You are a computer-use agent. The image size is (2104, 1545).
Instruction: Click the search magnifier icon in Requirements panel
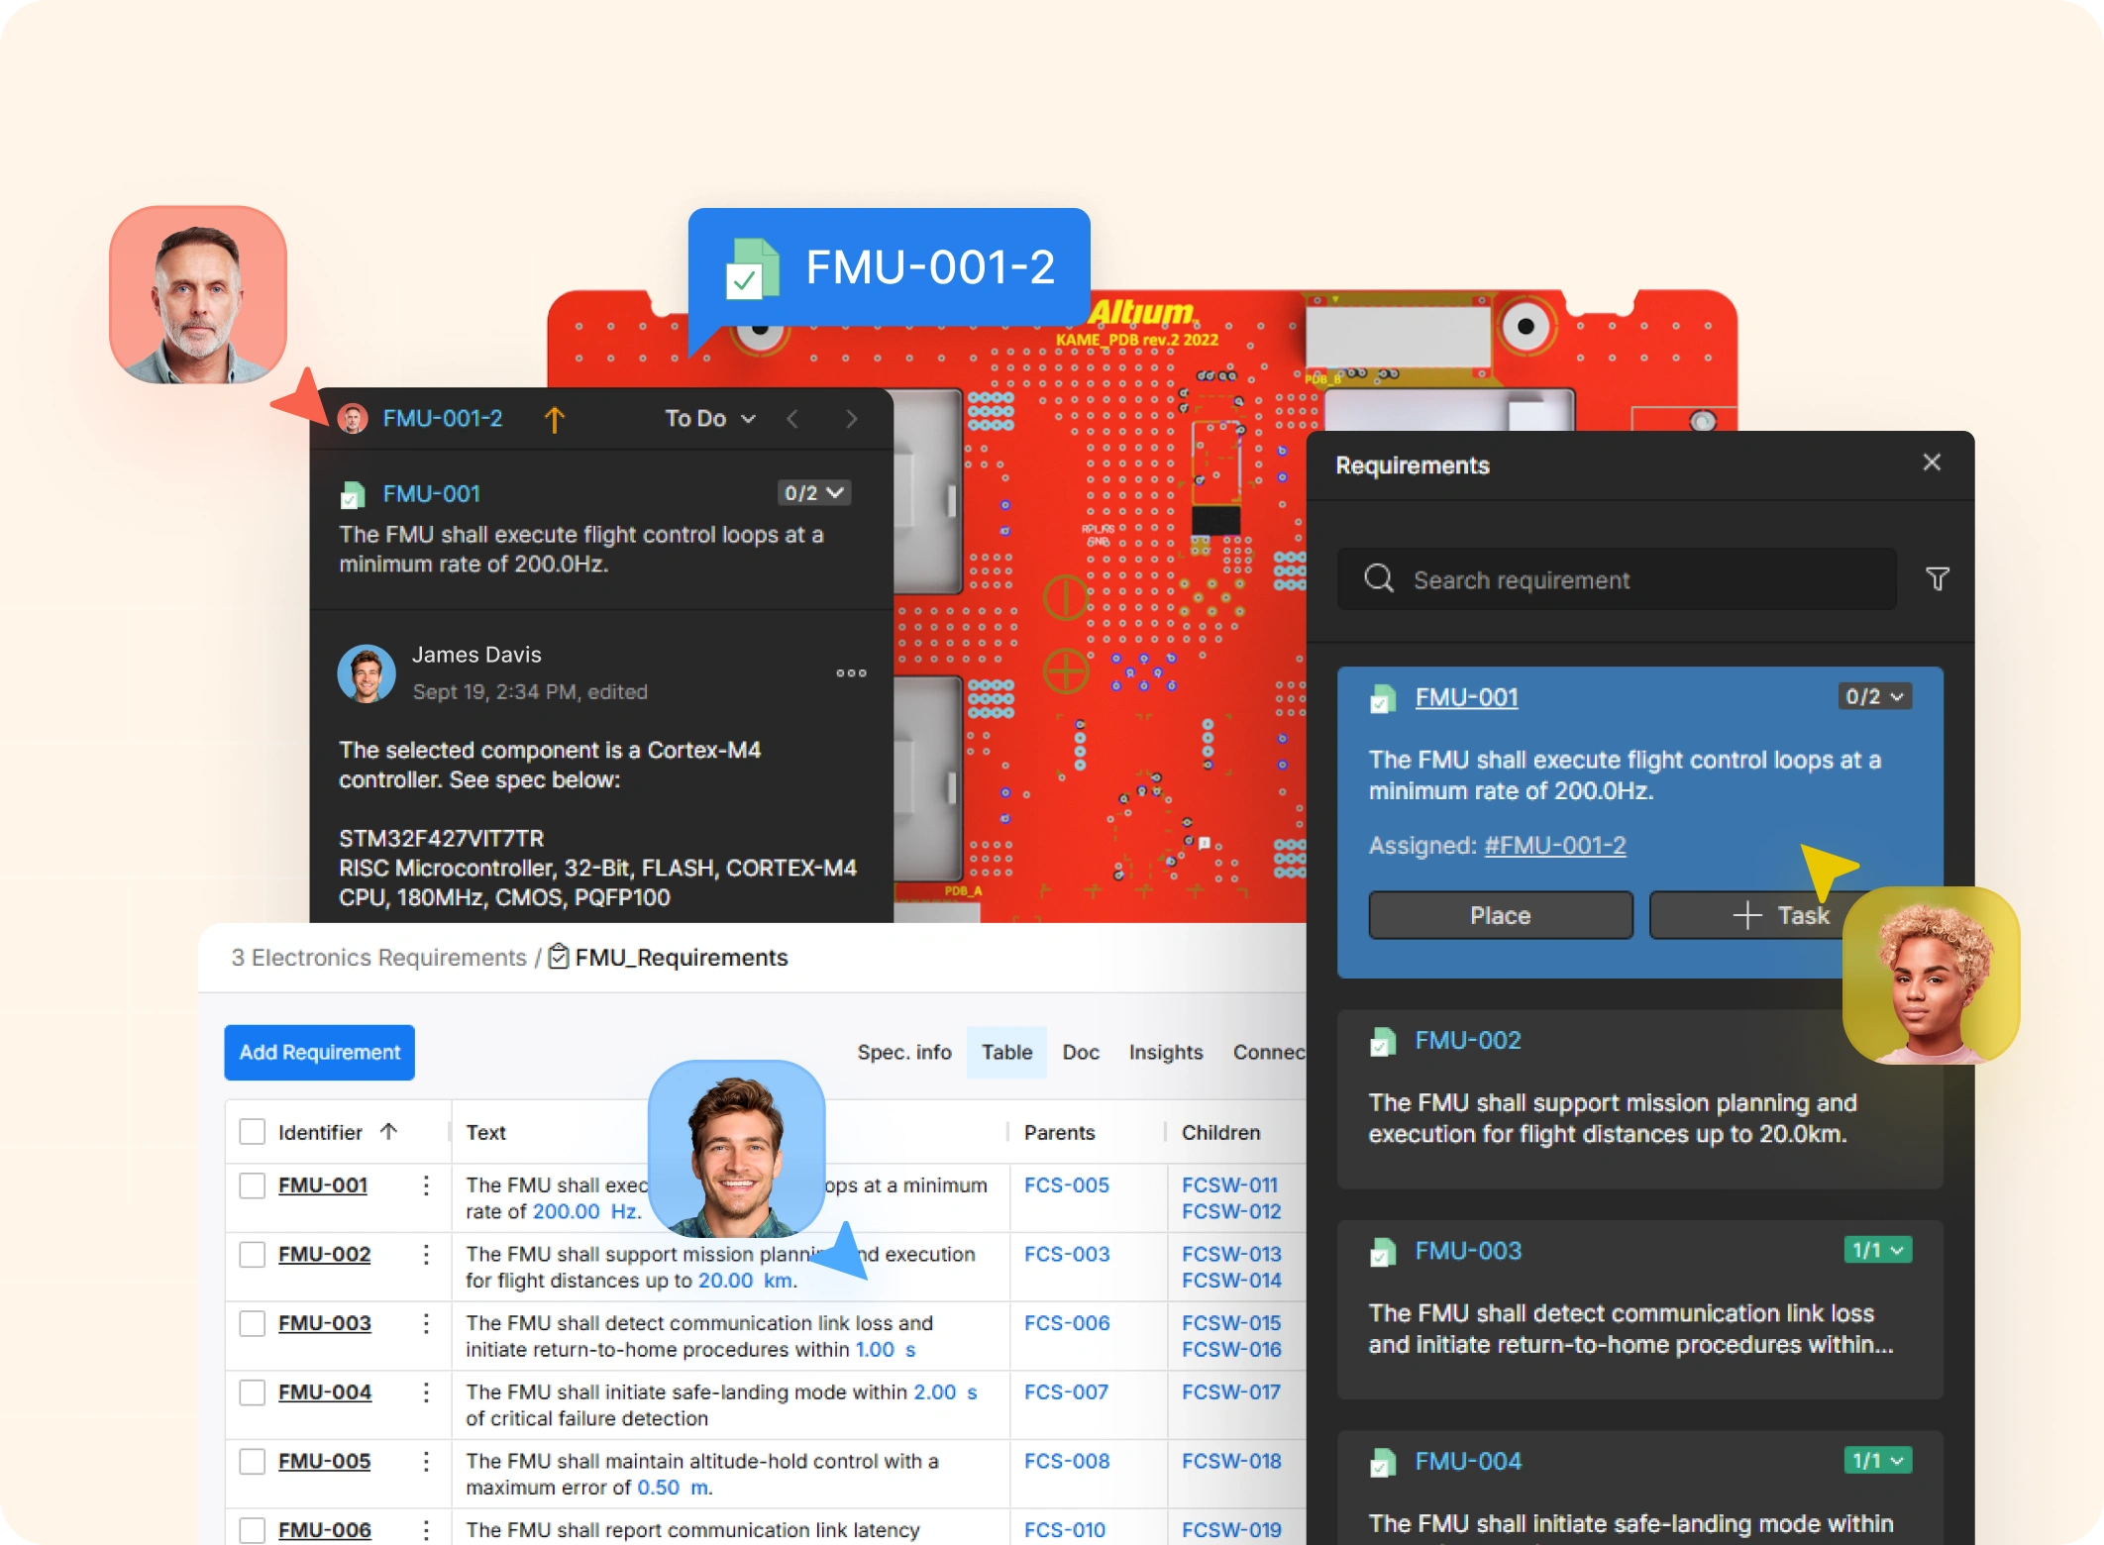tap(1379, 578)
